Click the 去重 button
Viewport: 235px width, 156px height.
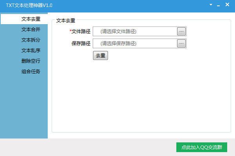point(100,56)
